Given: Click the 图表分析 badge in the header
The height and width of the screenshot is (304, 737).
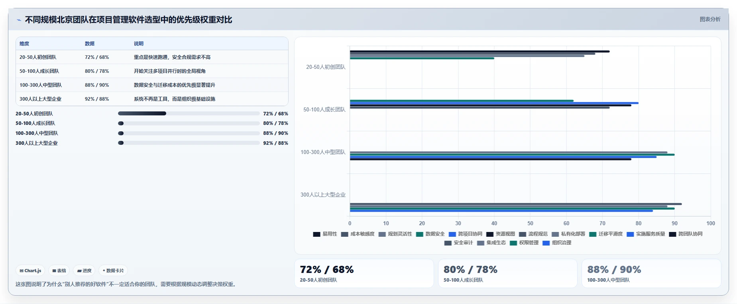Looking at the screenshot, I should point(710,19).
